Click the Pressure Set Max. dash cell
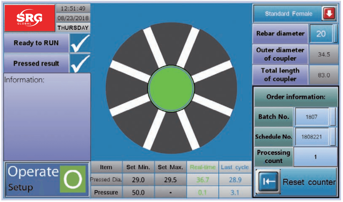The height and width of the screenshot is (202, 343). [170, 192]
